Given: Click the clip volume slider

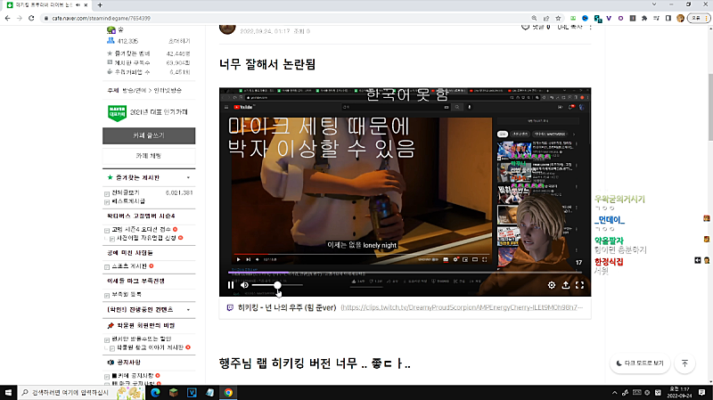Looking at the screenshot, I should (277, 285).
